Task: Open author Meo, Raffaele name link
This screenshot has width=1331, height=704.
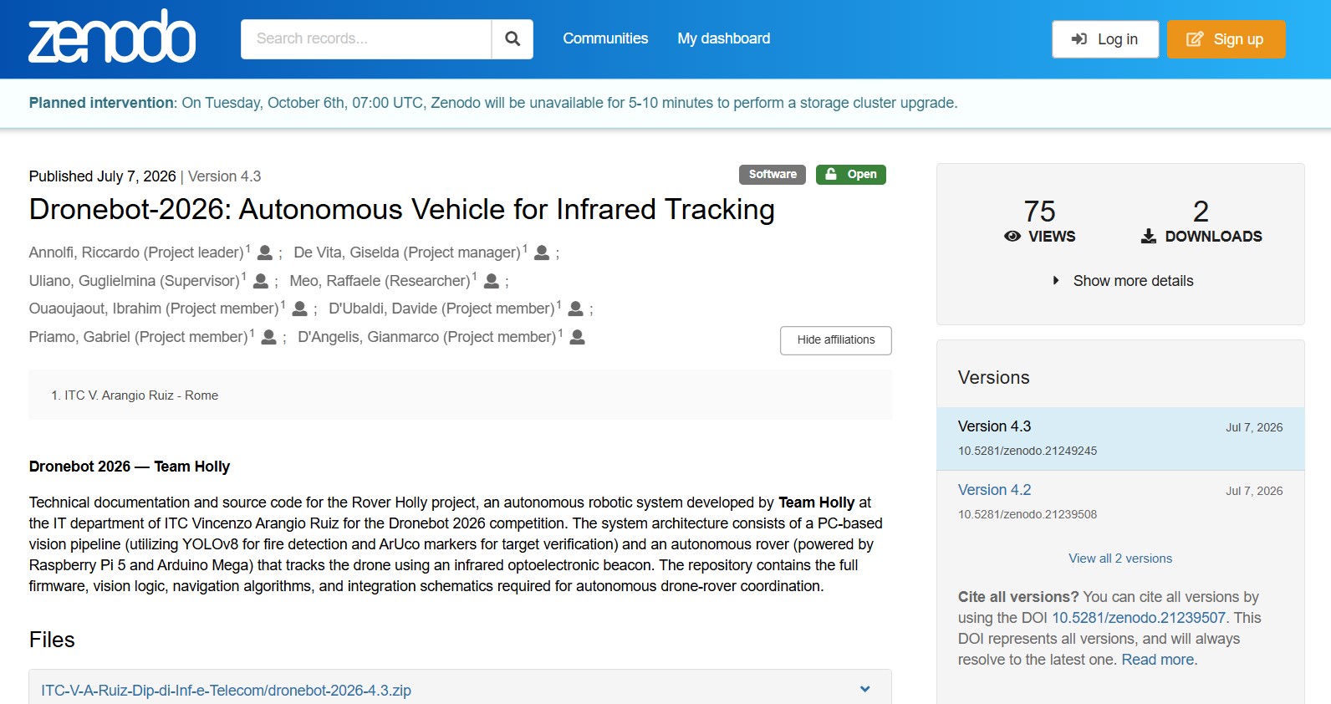Action: (380, 281)
